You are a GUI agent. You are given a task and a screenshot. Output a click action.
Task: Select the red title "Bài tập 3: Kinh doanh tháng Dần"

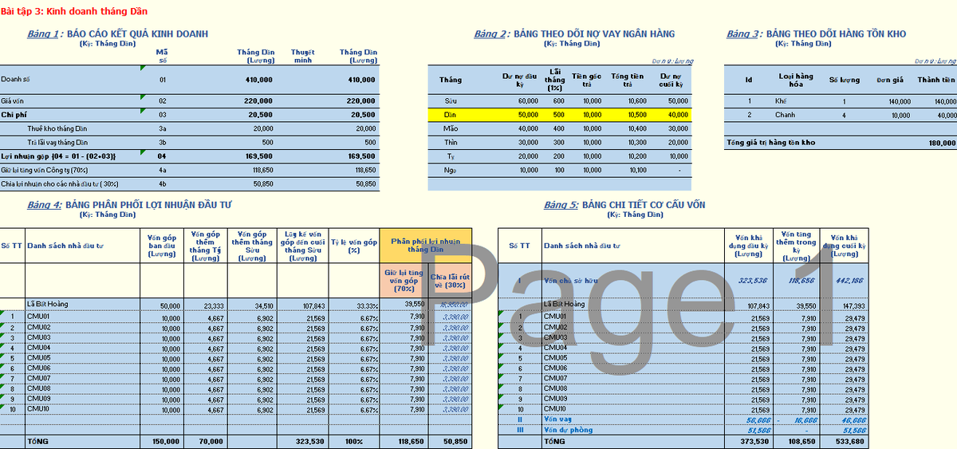coord(74,13)
